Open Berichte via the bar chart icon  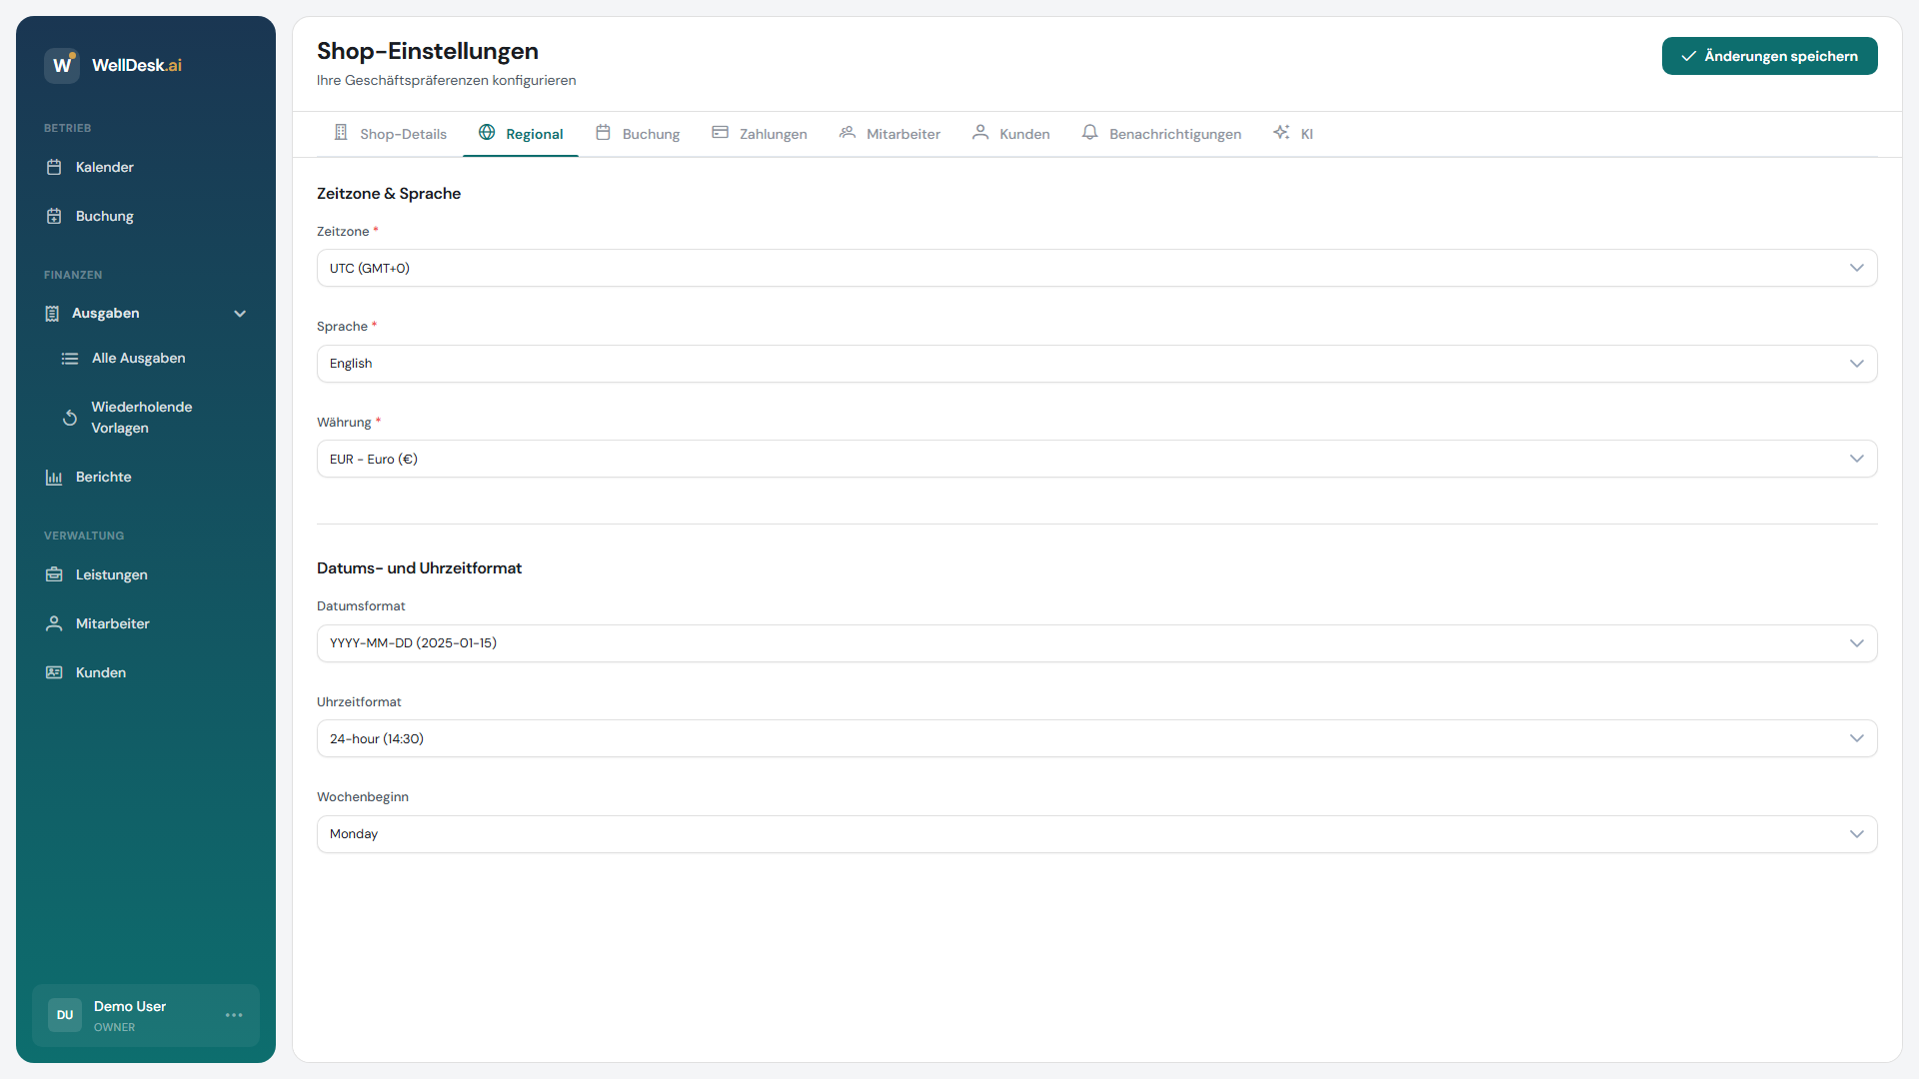54,477
